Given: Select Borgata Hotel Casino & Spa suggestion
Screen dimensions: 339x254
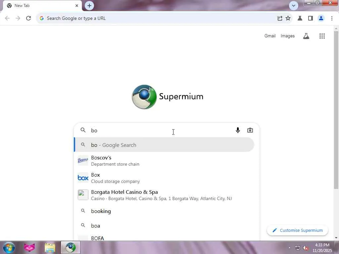Looking at the screenshot, I should click(x=164, y=195).
